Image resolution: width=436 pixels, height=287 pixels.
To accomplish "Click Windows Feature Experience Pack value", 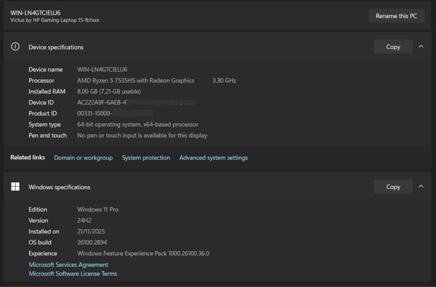I will (x=143, y=253).
